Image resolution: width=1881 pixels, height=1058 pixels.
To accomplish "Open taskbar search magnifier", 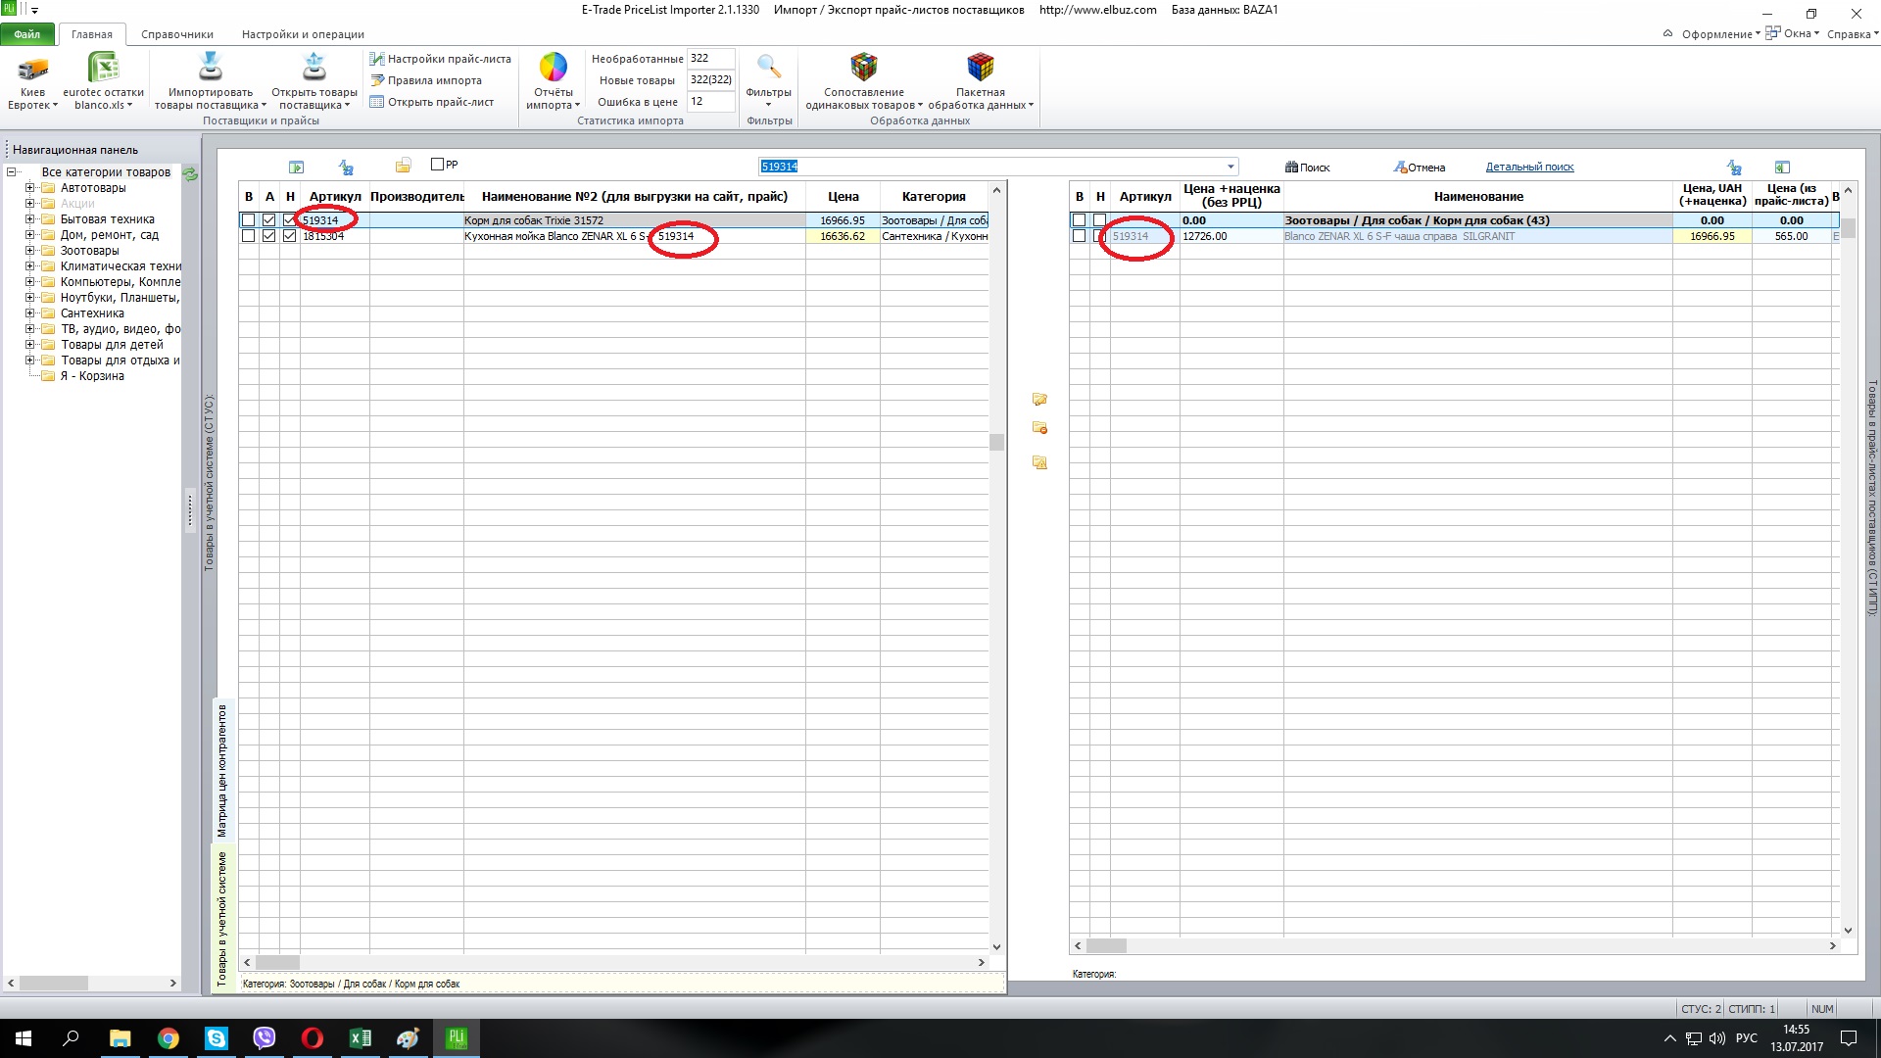I will click(72, 1038).
